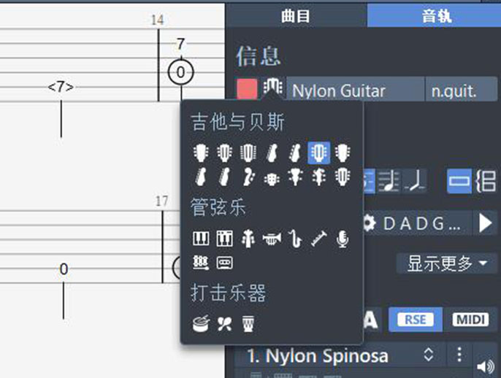Screen dimensions: 501x378
Task: Click measure number 14 in the score
Action: pos(157,20)
